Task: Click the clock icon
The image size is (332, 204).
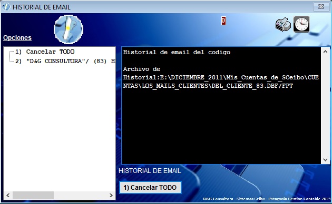Action: pos(301,24)
